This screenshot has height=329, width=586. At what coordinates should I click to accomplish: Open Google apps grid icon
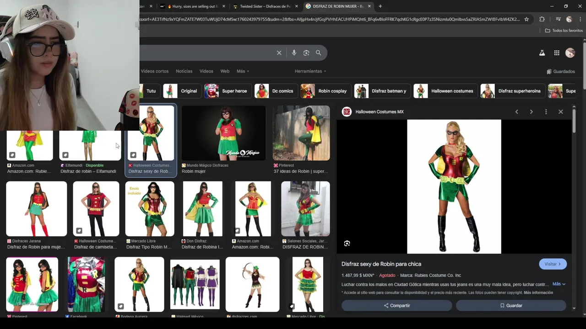tap(557, 53)
